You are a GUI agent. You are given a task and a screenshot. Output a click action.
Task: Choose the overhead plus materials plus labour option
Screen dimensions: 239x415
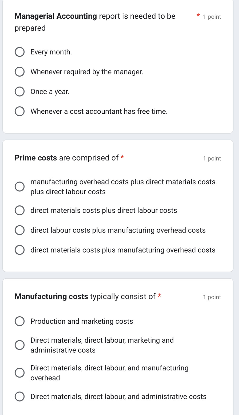coord(20,187)
